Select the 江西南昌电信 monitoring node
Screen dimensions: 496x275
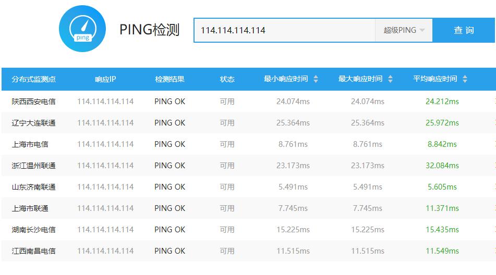pyautogui.click(x=34, y=251)
